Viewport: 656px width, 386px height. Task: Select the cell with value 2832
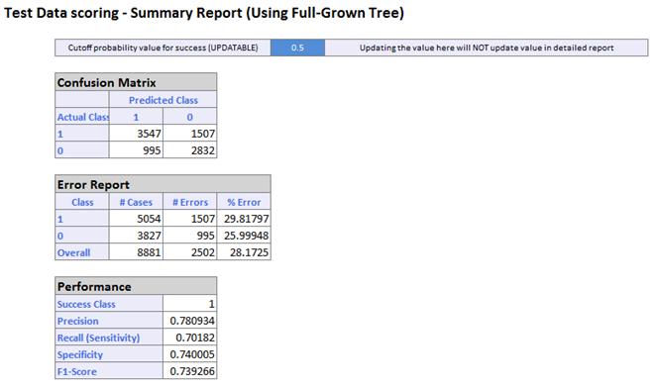point(190,150)
